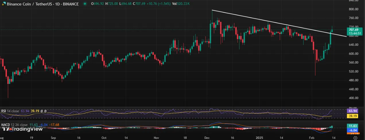Image resolution: width=365 pixels, height=140 pixels.
Task: Click the 480.00 price axis label
Action: (353, 80)
